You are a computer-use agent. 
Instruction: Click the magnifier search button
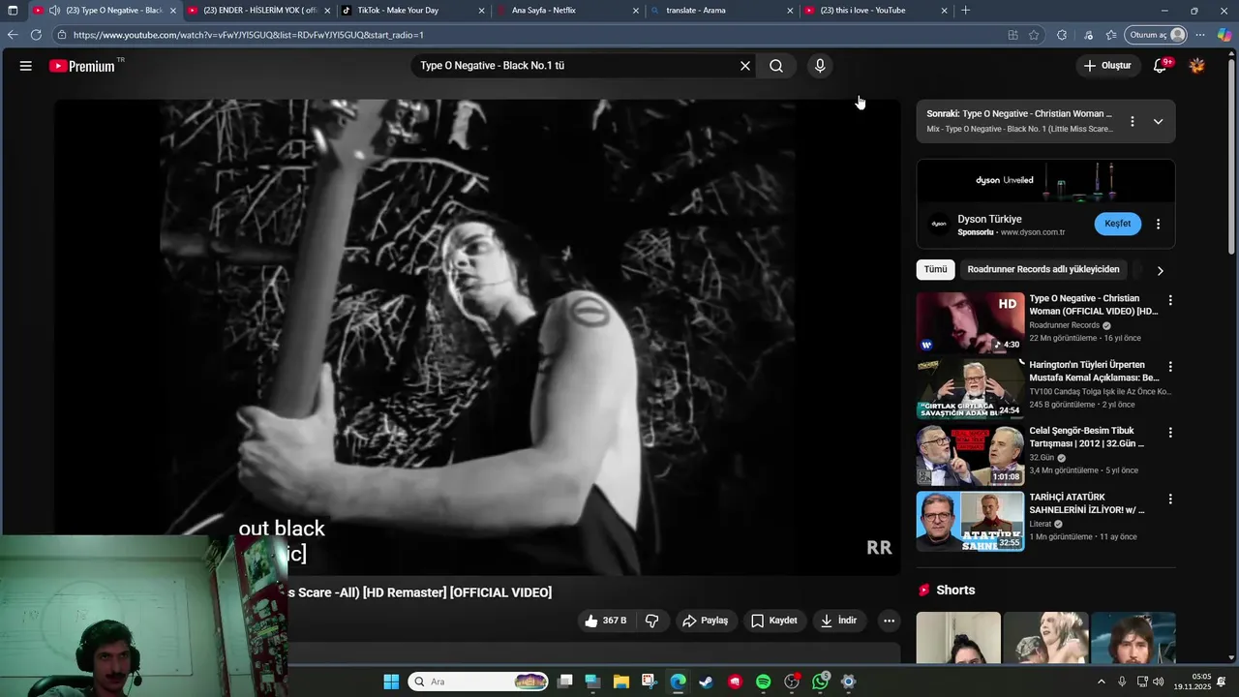776,66
